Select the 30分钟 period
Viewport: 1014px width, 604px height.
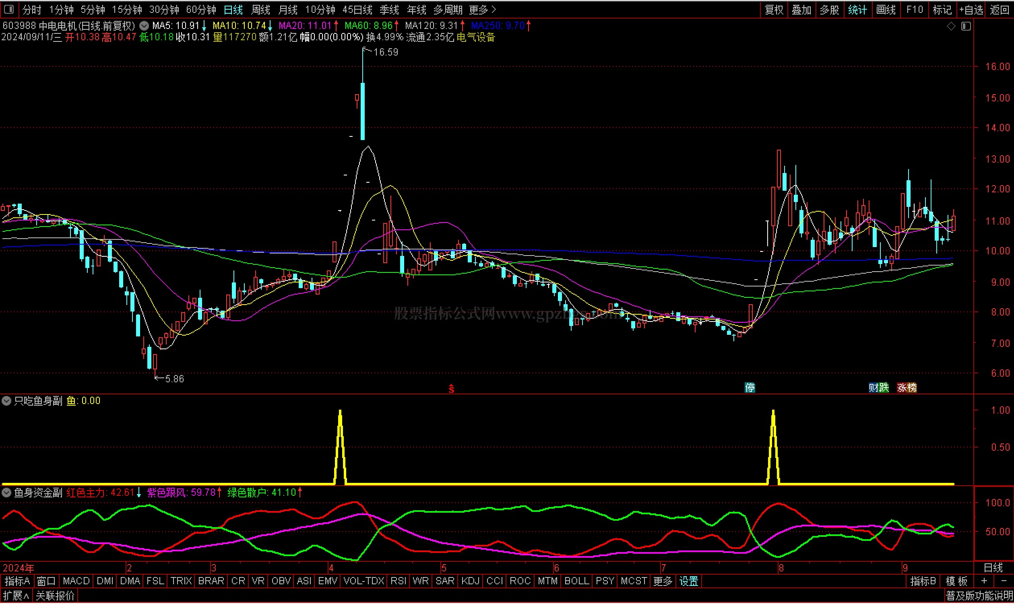[x=164, y=10]
